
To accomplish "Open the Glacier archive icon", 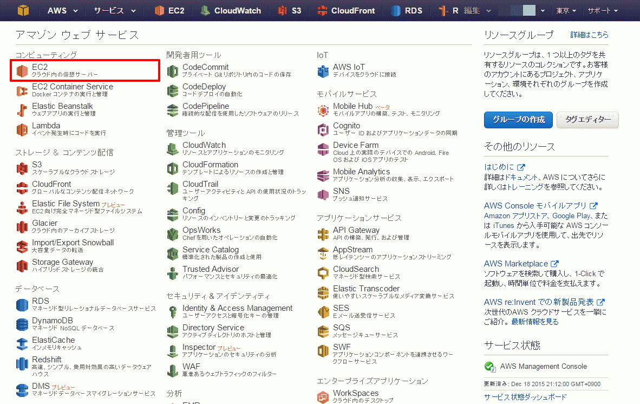I will point(22,227).
